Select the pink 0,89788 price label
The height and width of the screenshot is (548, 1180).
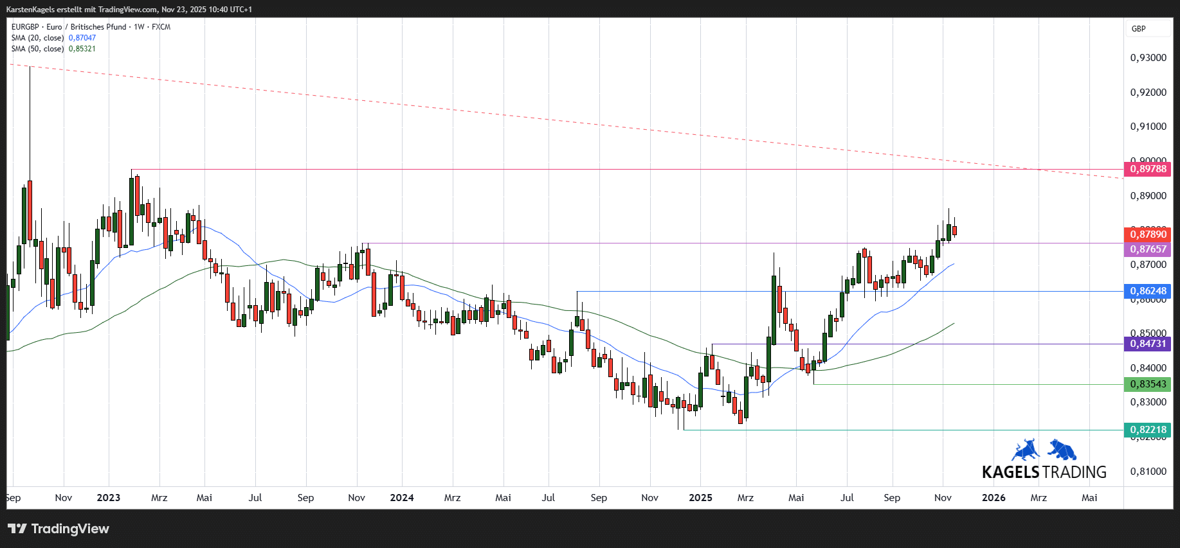[1148, 169]
